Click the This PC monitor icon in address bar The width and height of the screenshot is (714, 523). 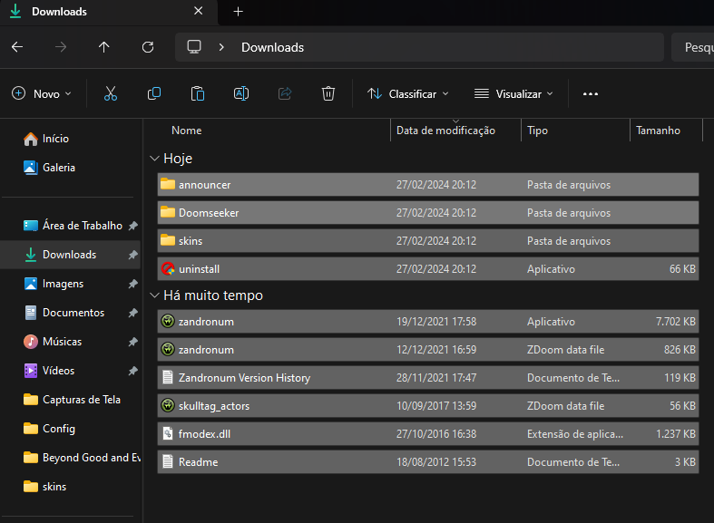click(194, 47)
